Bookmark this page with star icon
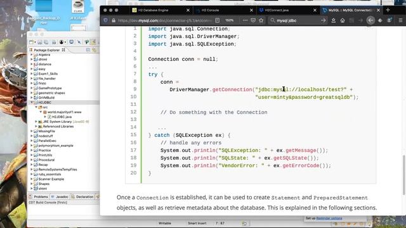Image resolution: width=406 pixels, height=228 pixels. 261,20
